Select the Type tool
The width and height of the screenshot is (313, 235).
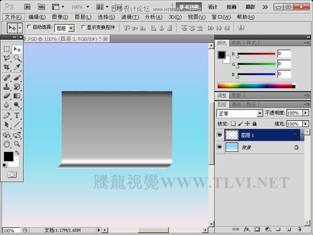[17, 116]
